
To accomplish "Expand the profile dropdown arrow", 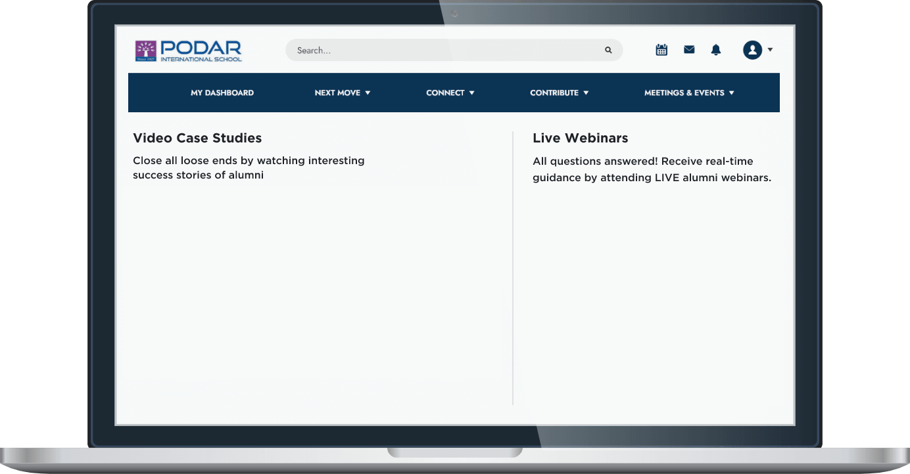I will click(x=770, y=50).
